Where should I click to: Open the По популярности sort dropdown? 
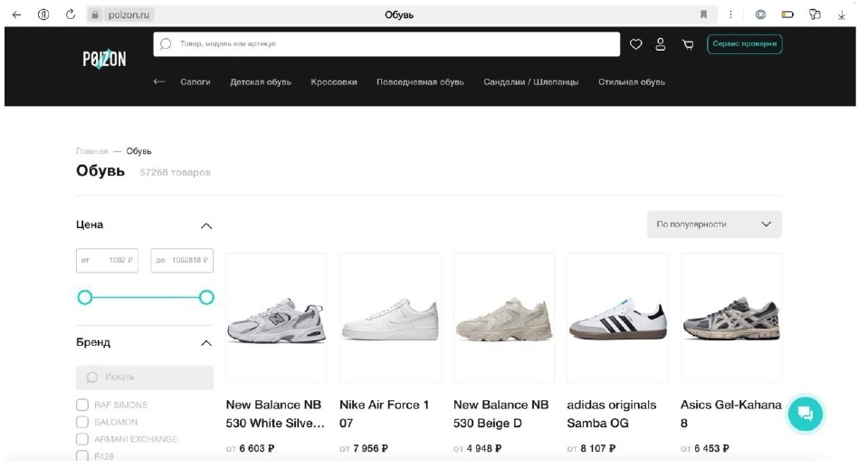tap(714, 224)
